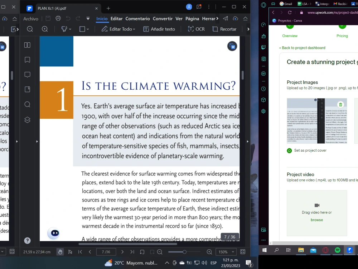Open a new PDF tab with plus button
The width and height of the screenshot is (358, 269).
pos(108,8)
